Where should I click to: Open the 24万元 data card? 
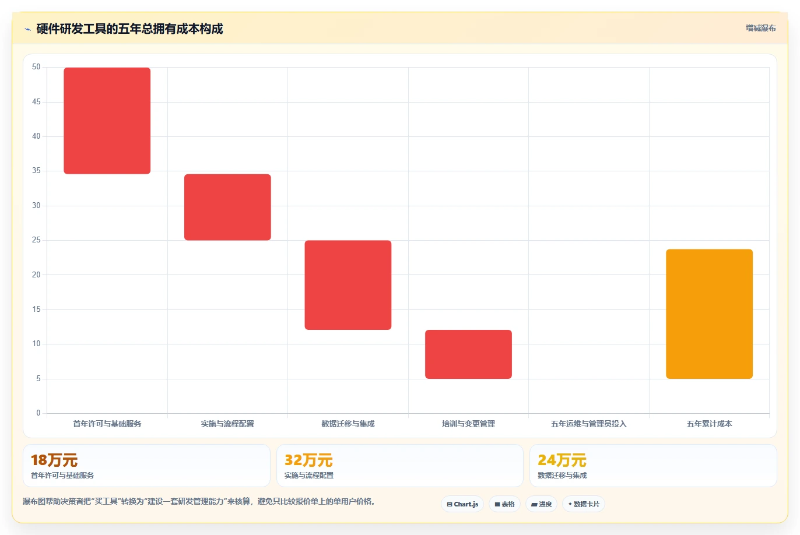coord(653,466)
